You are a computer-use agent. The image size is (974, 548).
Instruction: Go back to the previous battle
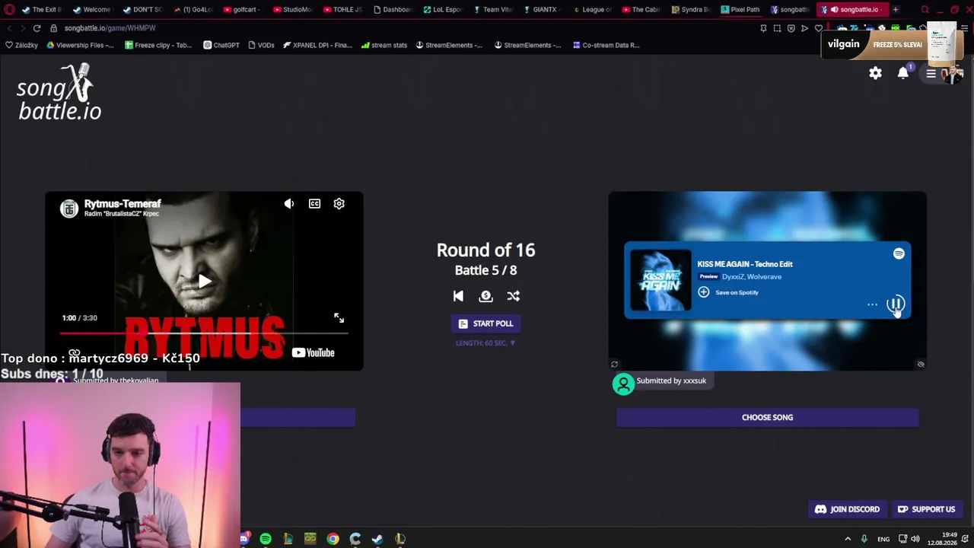(458, 296)
